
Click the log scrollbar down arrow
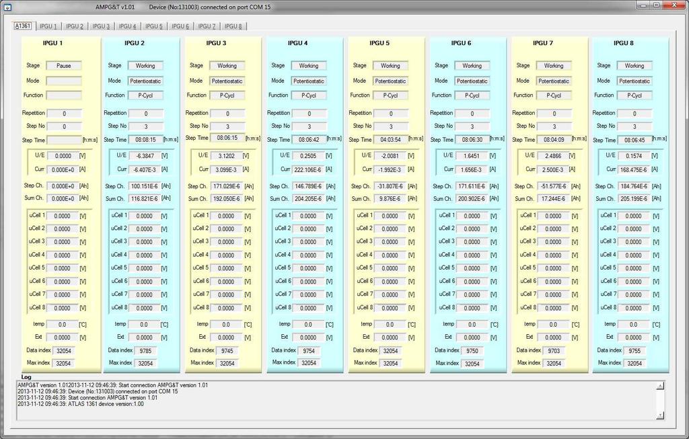[660, 415]
